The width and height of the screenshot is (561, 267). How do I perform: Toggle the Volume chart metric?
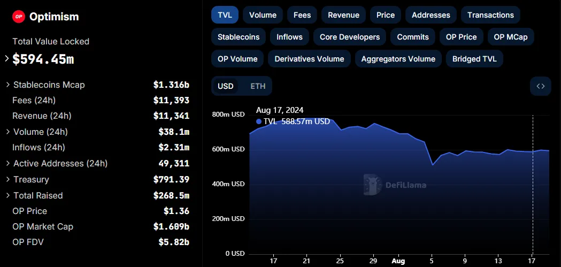(x=263, y=15)
